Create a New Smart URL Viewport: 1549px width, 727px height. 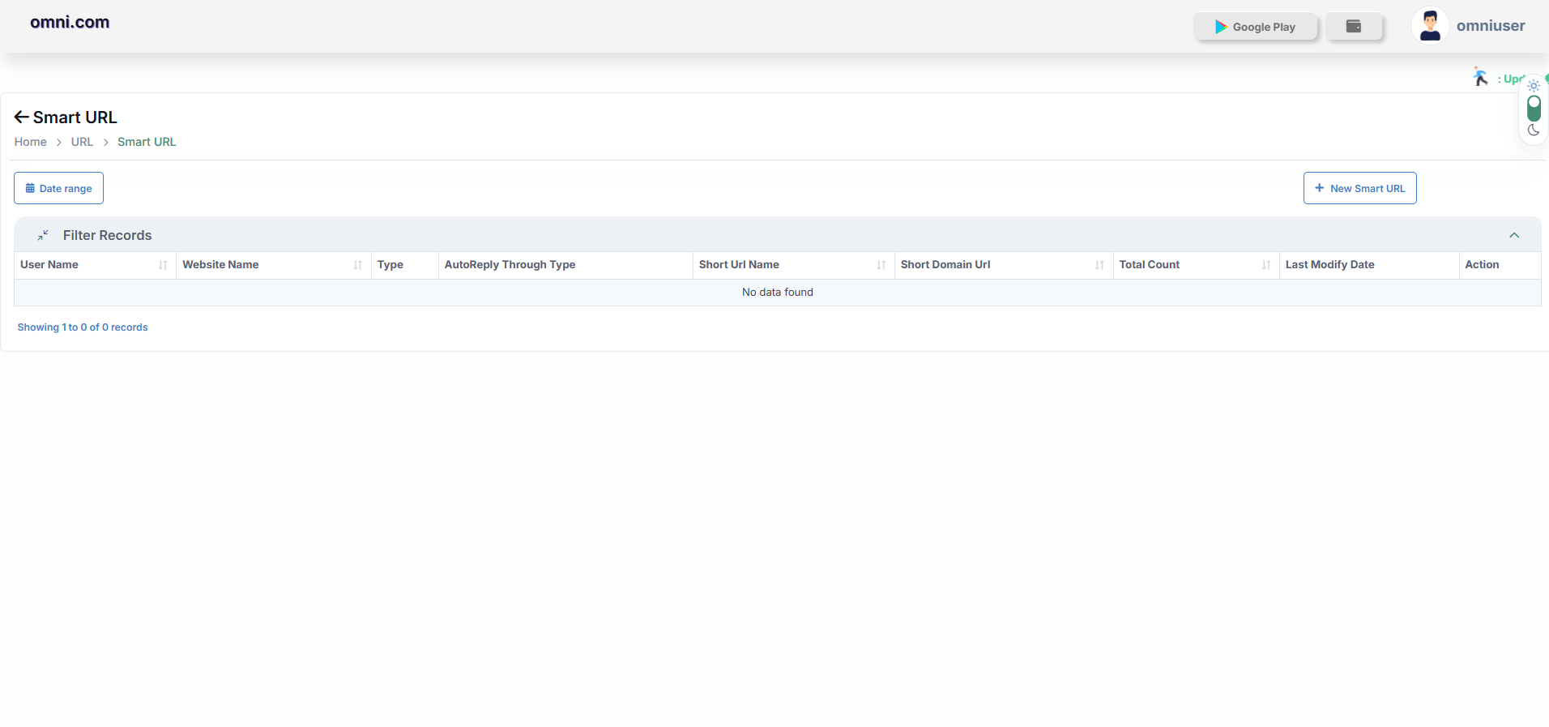tap(1359, 188)
